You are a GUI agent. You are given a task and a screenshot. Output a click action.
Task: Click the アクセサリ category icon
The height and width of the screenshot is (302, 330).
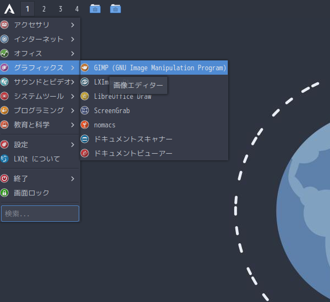[x=4, y=25]
